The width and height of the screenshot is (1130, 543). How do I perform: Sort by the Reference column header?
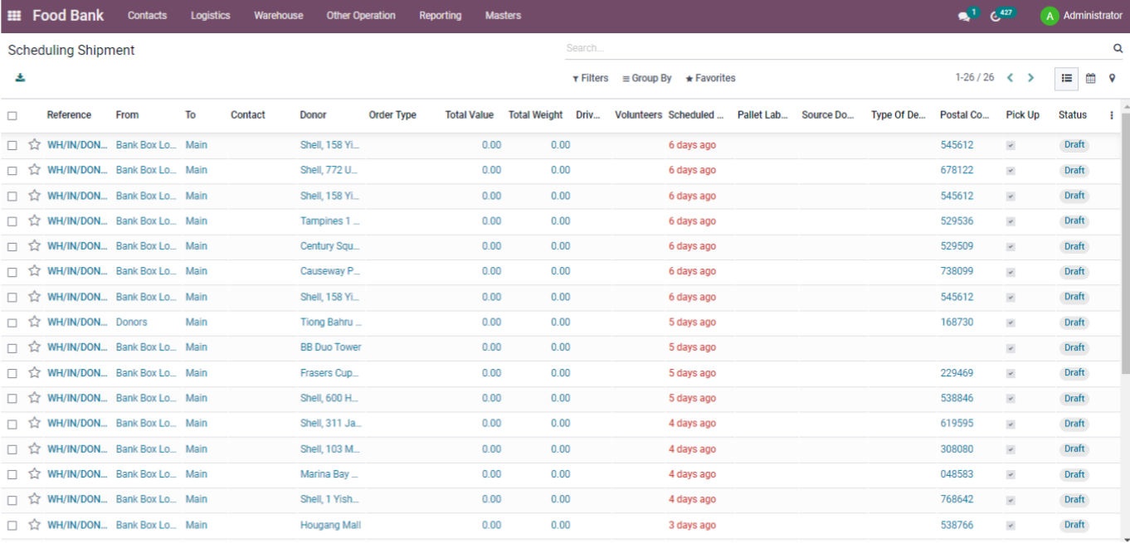[x=69, y=115]
